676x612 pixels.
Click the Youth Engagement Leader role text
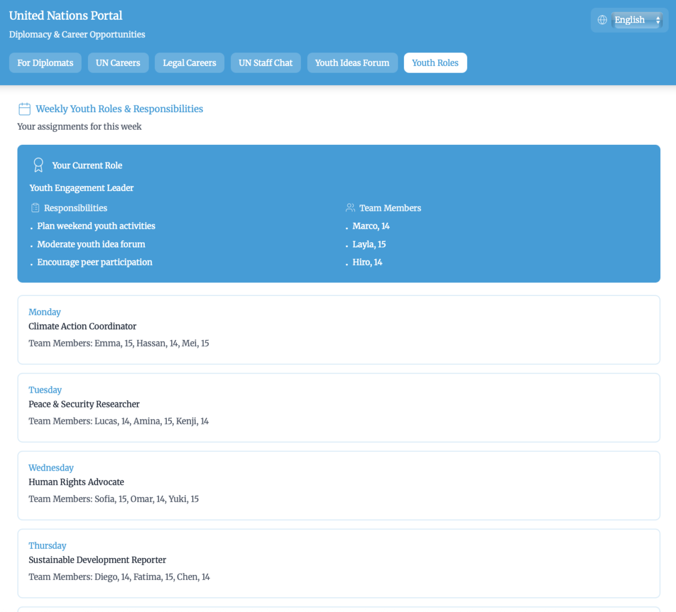click(82, 188)
